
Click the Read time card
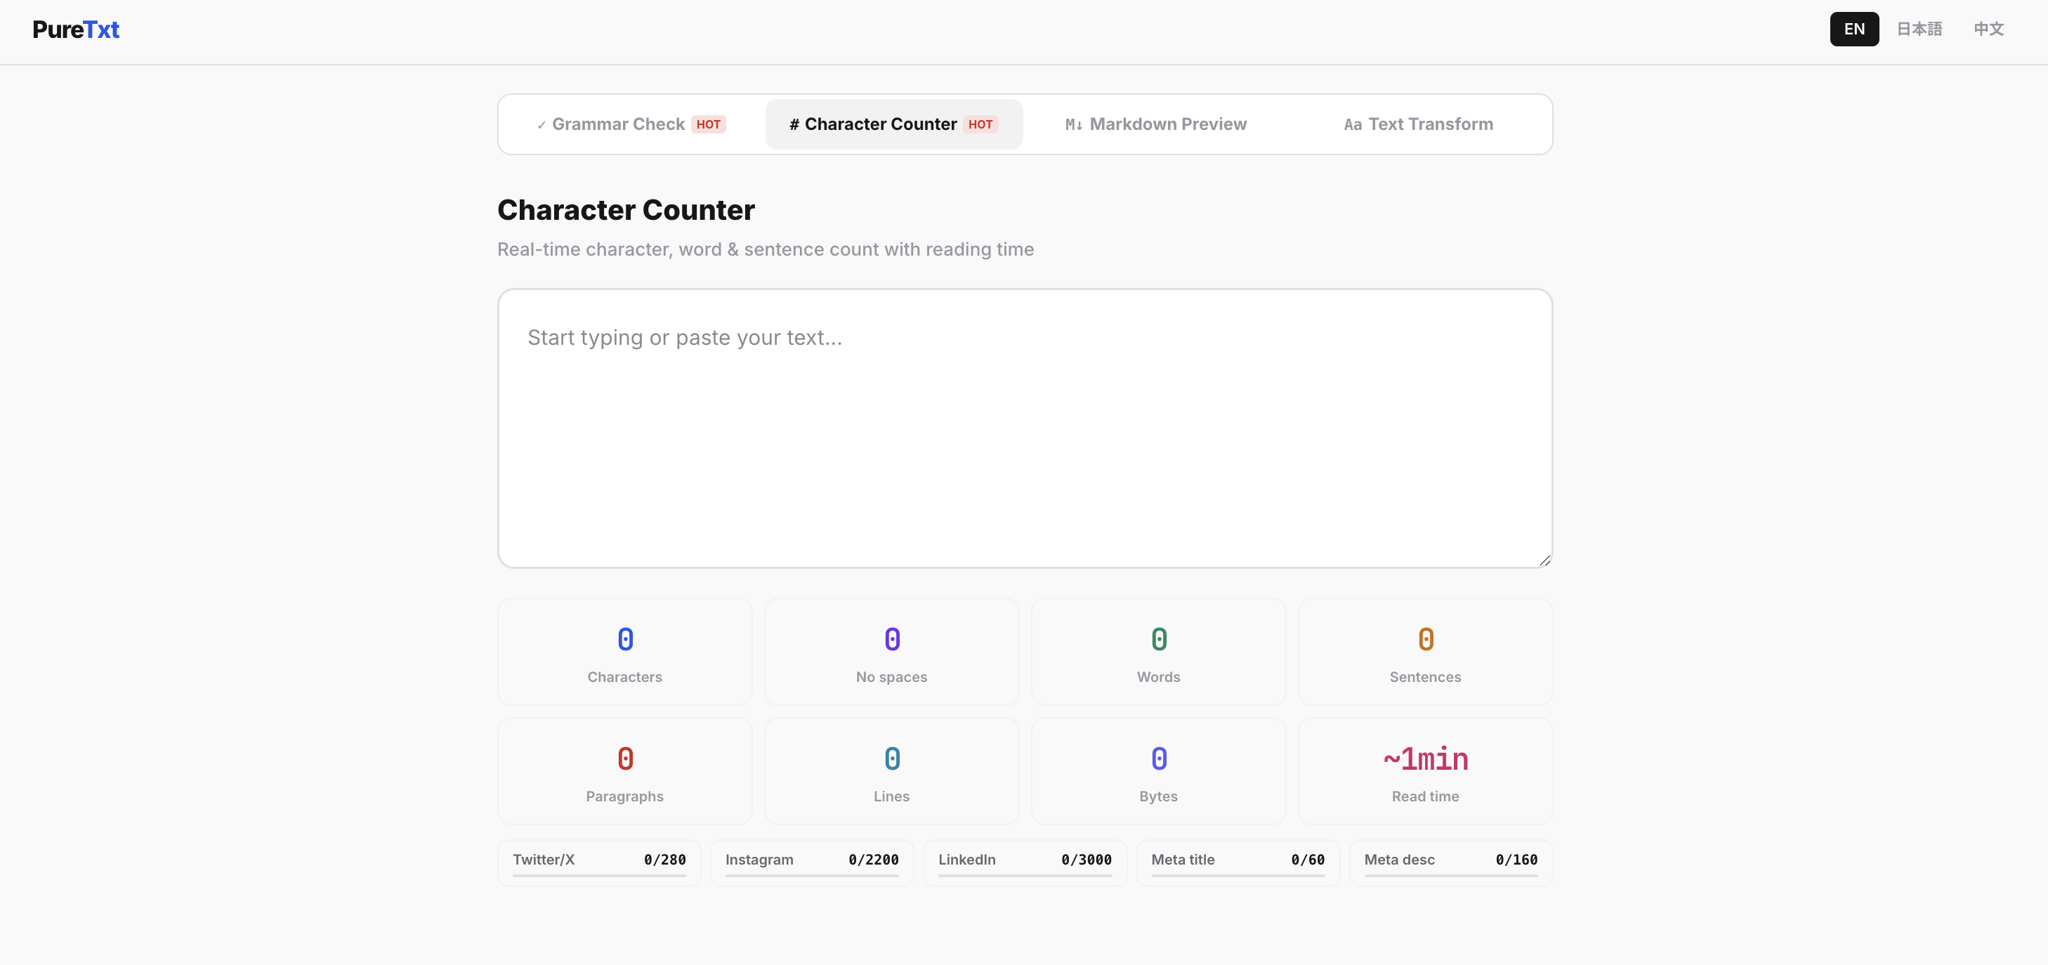point(1425,771)
